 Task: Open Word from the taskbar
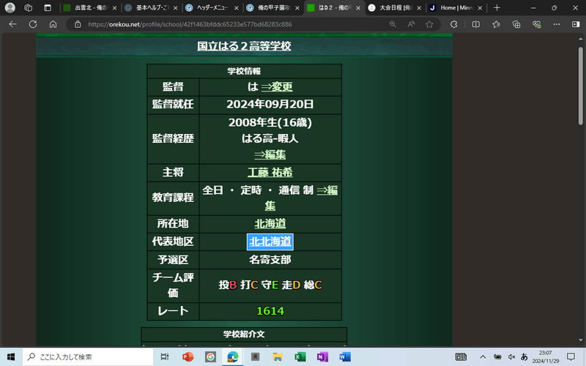click(345, 356)
